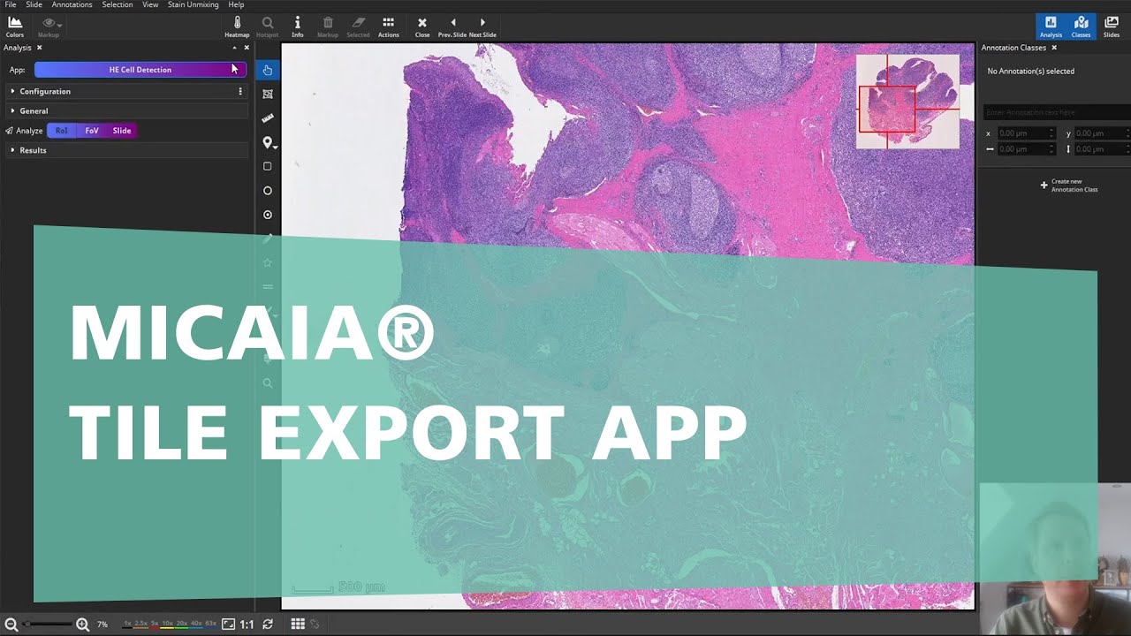This screenshot has width=1131, height=636.
Task: Show slide Info
Action: coord(298,26)
